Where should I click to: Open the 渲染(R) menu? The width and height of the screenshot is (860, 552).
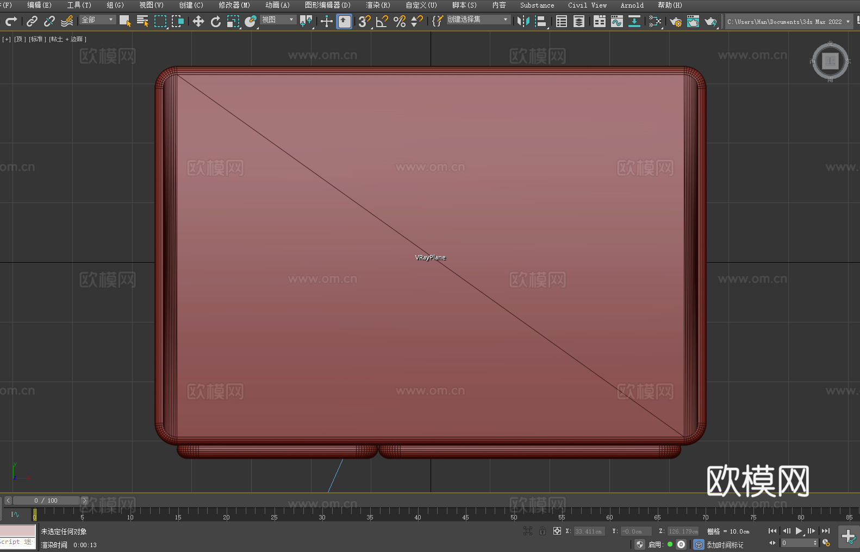378,5
